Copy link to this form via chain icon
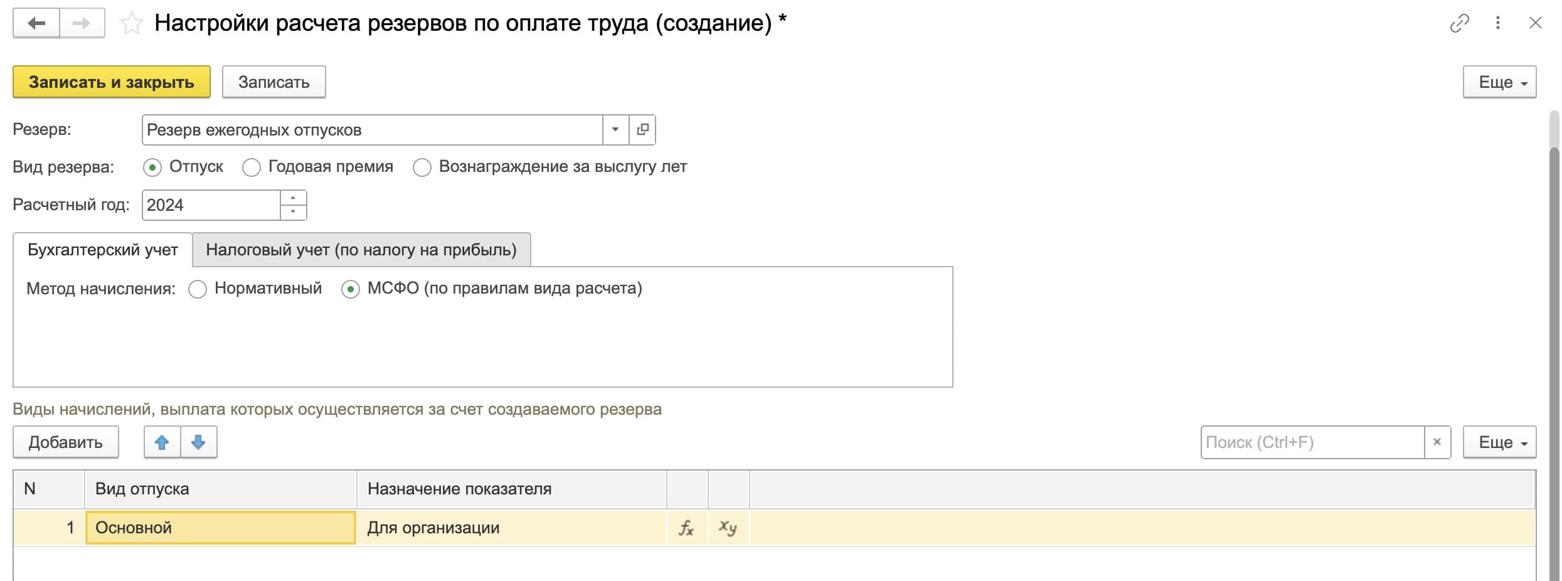 point(1459,23)
